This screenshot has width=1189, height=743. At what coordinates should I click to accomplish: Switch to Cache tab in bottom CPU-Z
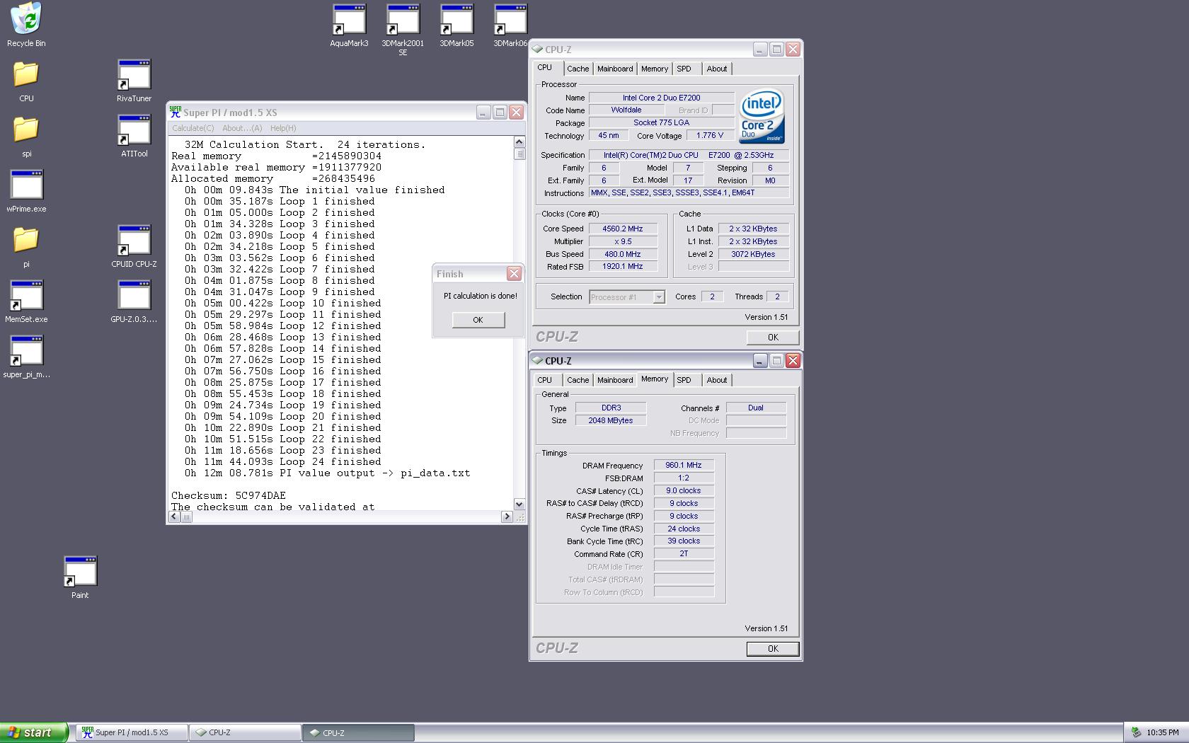click(x=578, y=380)
